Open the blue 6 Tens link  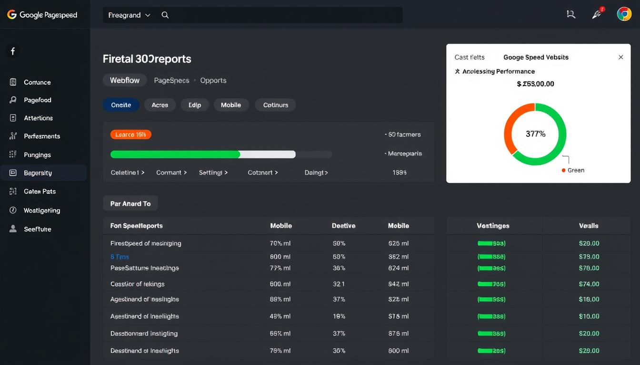tap(120, 257)
